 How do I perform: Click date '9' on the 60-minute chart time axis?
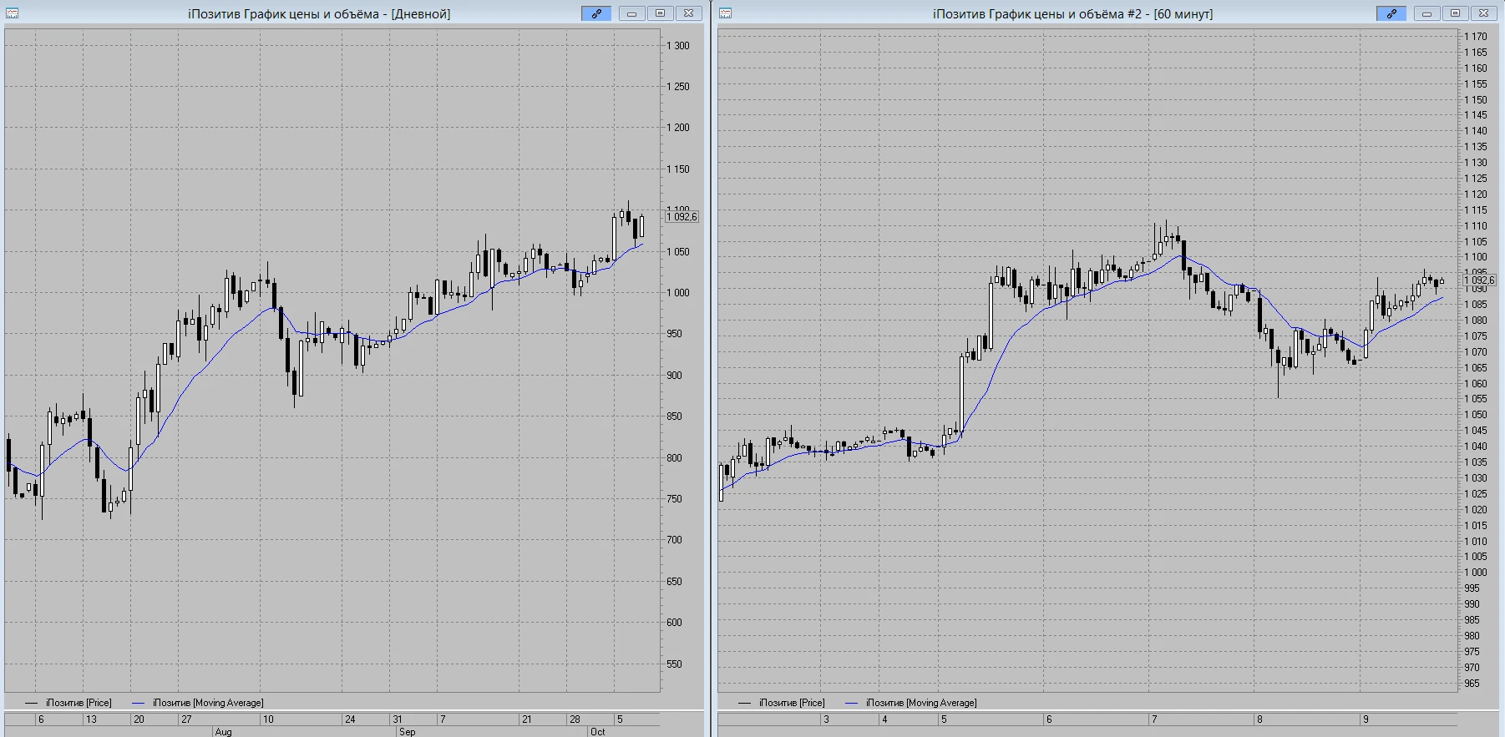(x=1366, y=719)
